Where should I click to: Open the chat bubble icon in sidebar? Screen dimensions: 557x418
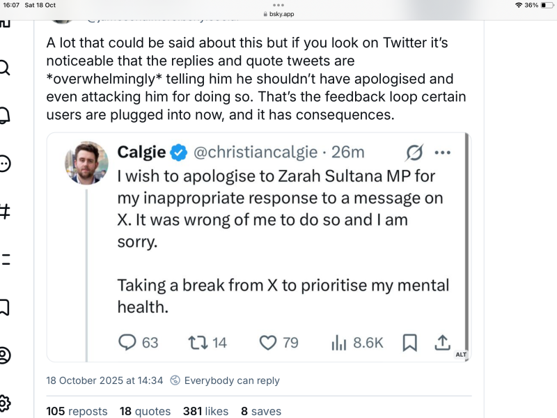(x=4, y=163)
